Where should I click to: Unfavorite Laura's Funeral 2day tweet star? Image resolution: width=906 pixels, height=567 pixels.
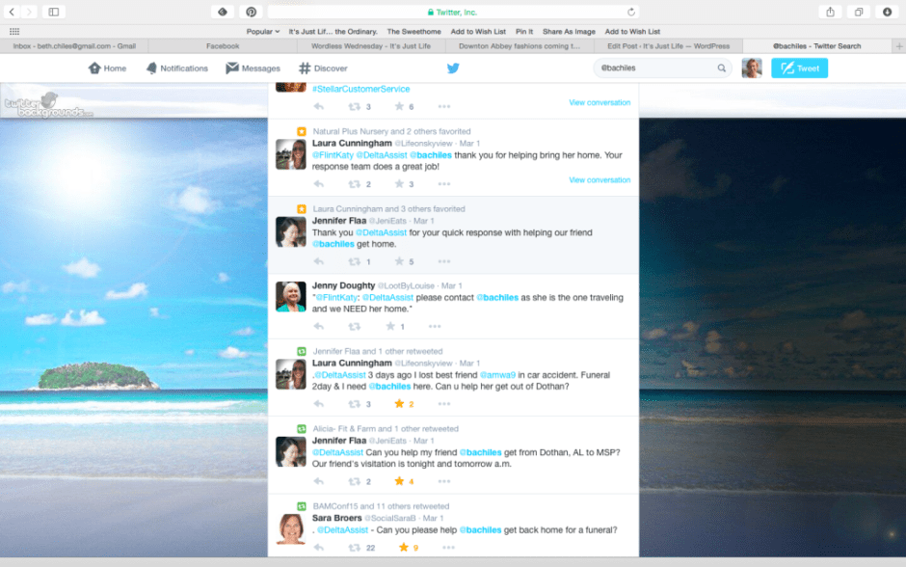[x=399, y=403]
